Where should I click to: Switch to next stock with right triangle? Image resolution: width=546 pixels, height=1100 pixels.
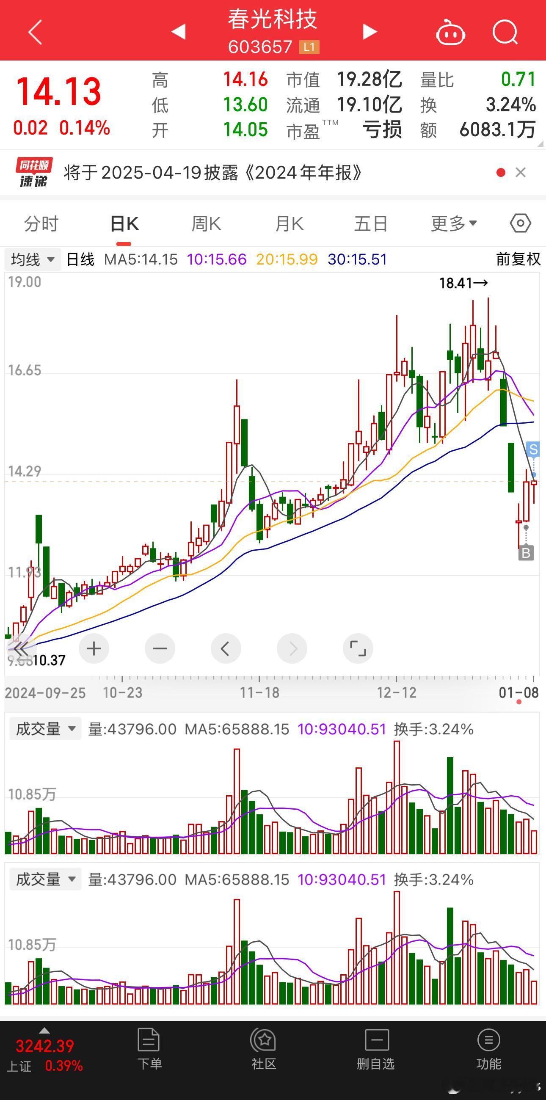[x=370, y=32]
